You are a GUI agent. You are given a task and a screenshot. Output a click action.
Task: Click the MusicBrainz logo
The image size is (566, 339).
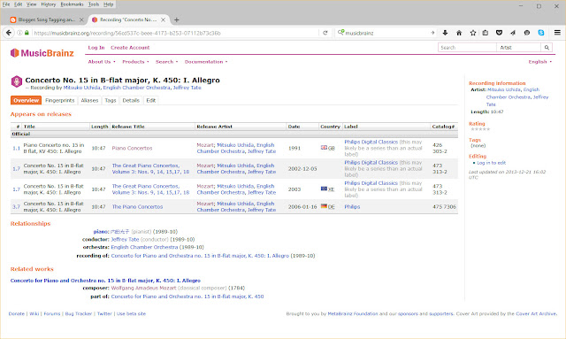click(x=42, y=53)
